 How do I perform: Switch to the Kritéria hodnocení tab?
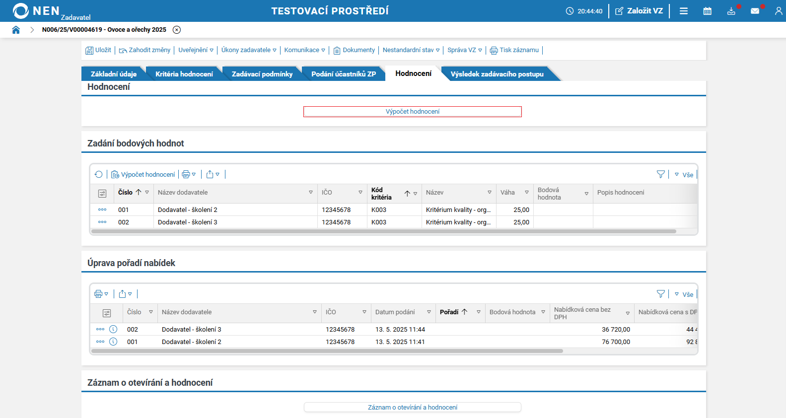(x=184, y=74)
